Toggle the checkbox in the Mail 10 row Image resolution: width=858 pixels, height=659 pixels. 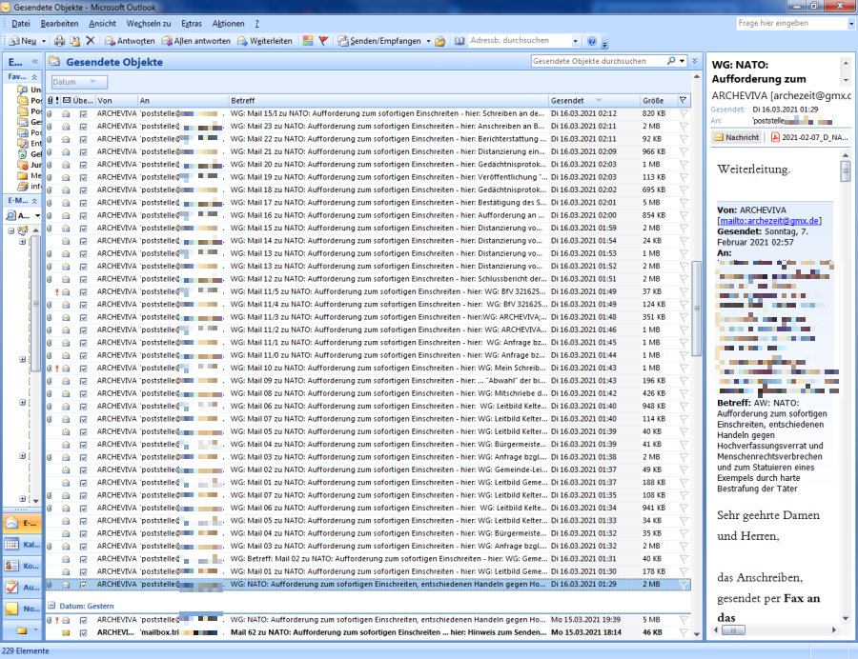[83, 369]
